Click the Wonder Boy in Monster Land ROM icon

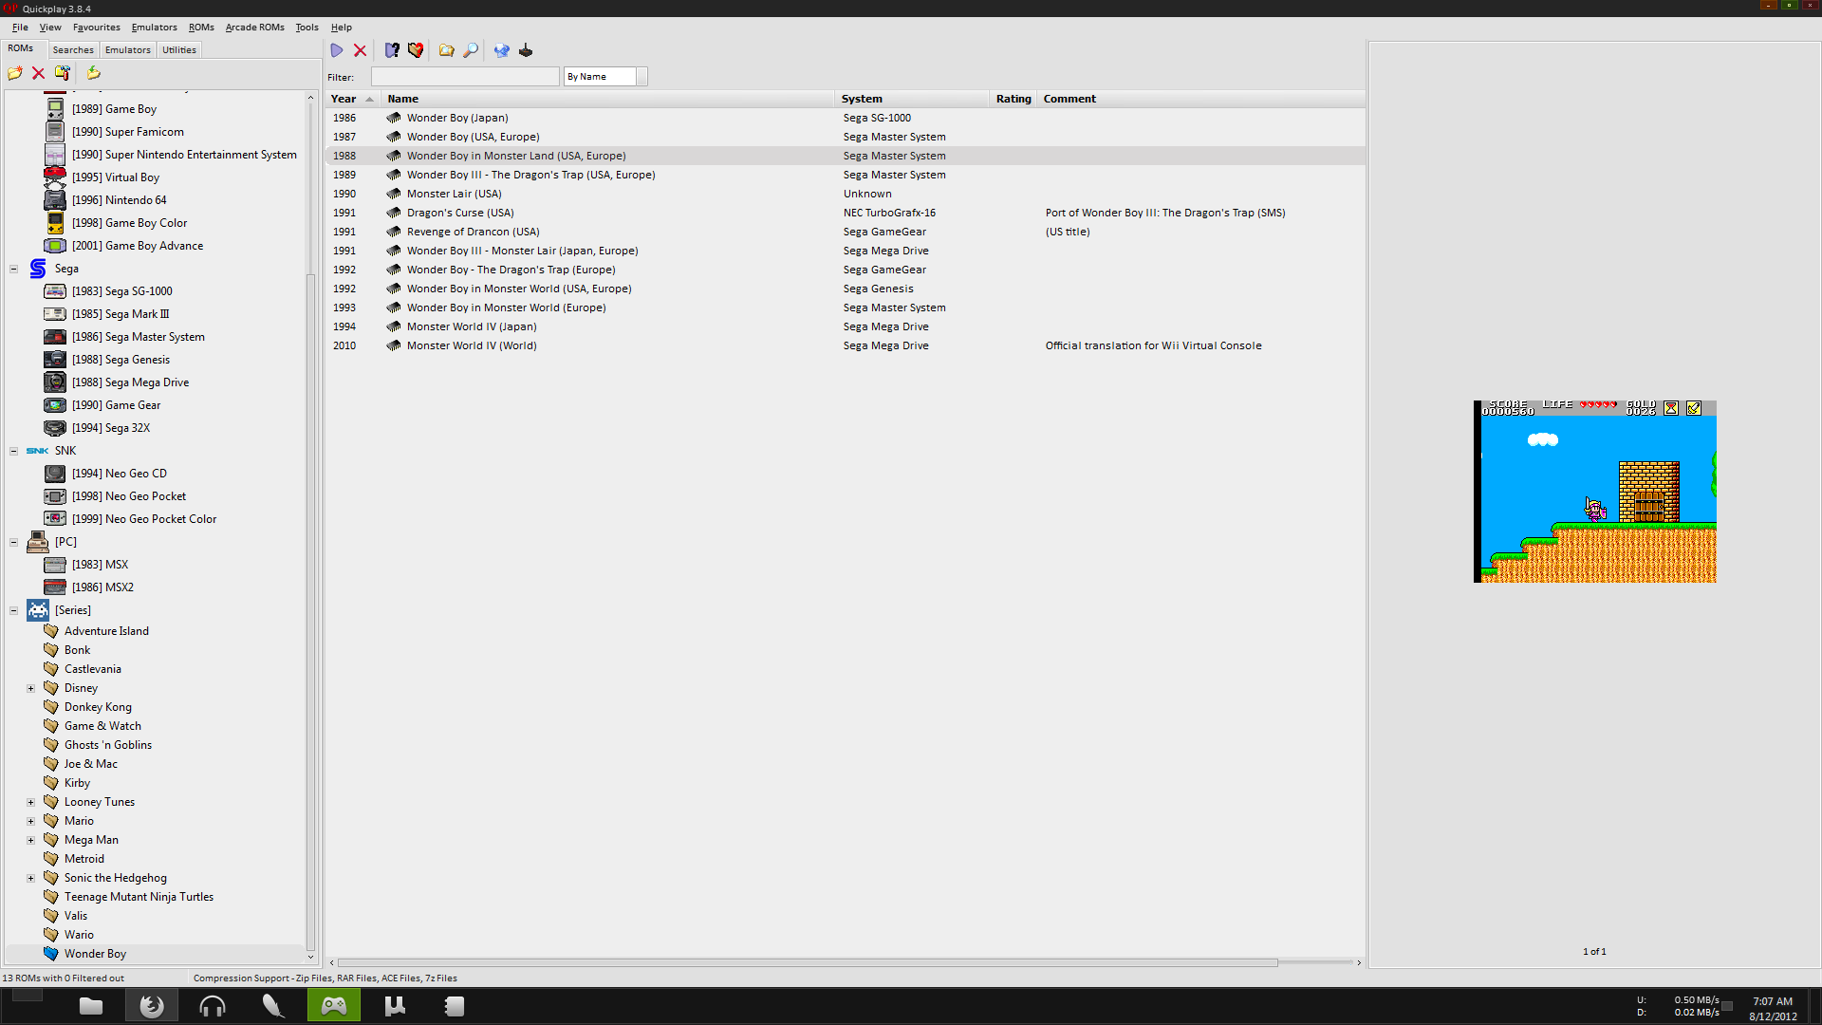[394, 156]
